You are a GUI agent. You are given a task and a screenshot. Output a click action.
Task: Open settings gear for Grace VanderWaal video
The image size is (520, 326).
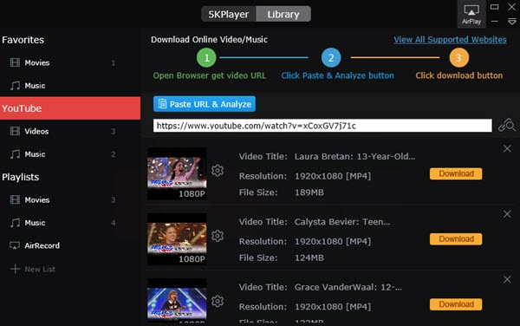(218, 301)
